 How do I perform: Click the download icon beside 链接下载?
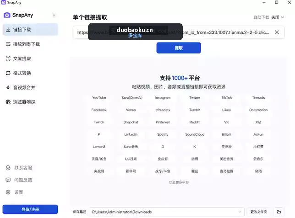coord(8,30)
